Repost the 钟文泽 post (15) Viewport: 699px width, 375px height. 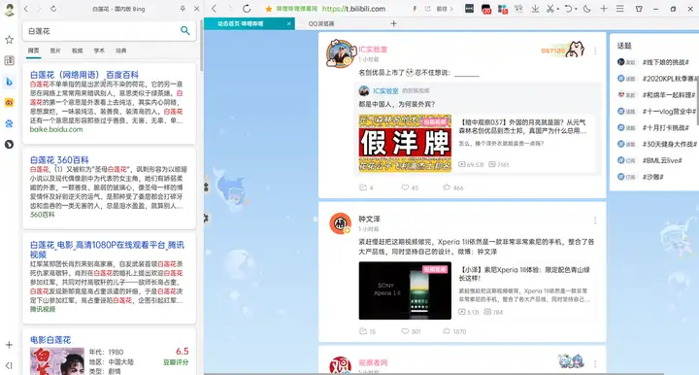368,331
